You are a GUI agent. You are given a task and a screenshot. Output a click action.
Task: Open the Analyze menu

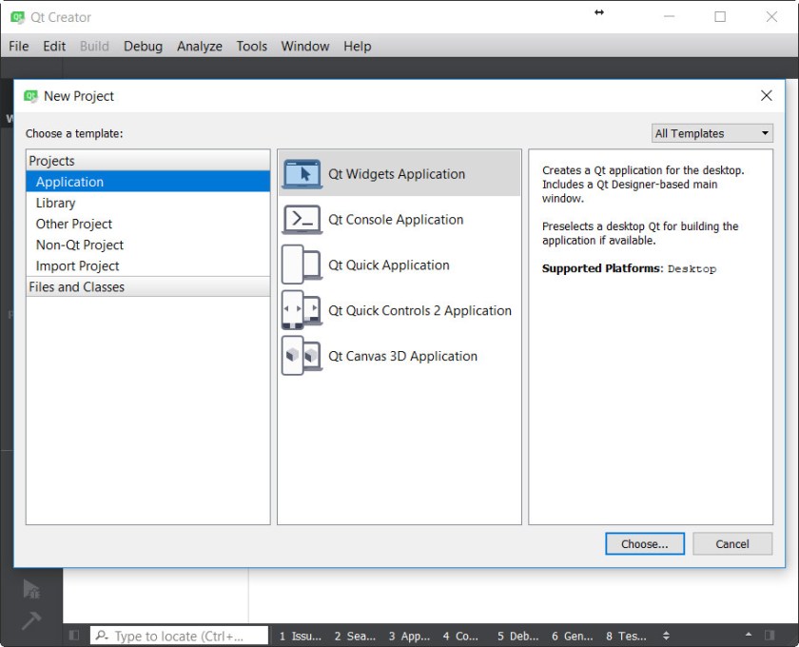(x=200, y=46)
